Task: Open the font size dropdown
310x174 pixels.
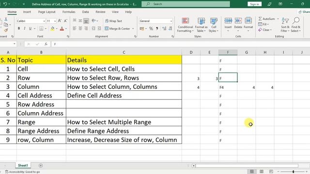Action: pos(55,21)
